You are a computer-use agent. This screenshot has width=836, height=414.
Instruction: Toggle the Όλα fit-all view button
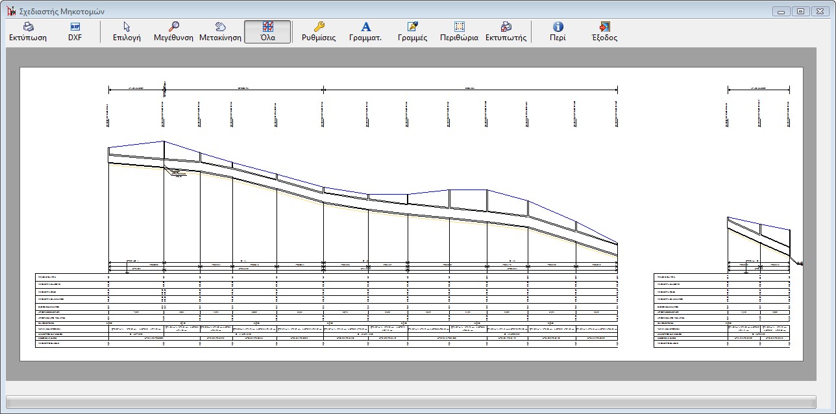point(267,31)
